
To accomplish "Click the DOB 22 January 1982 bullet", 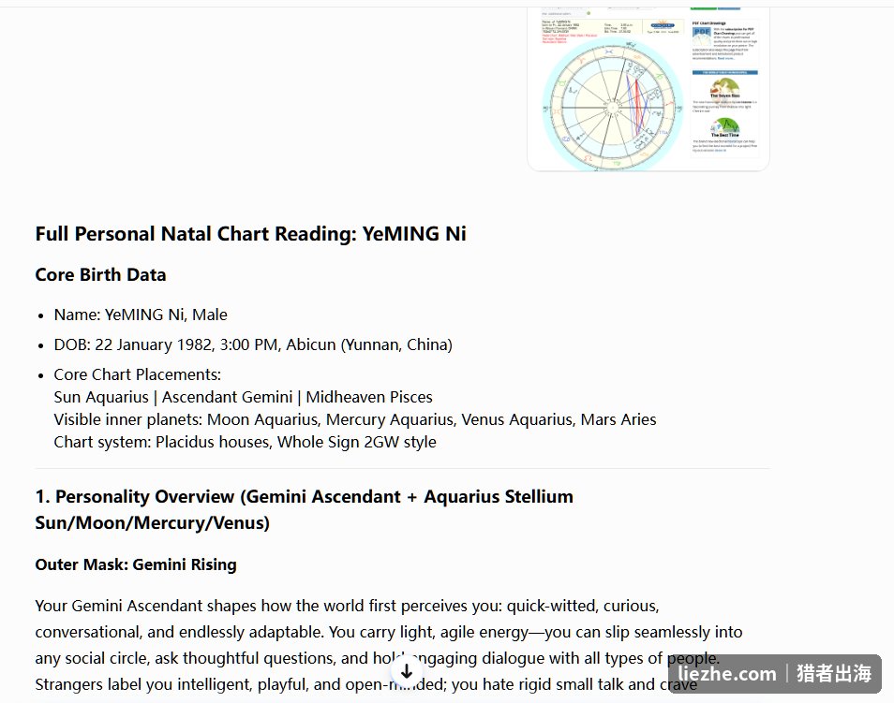I will pyautogui.click(x=253, y=345).
